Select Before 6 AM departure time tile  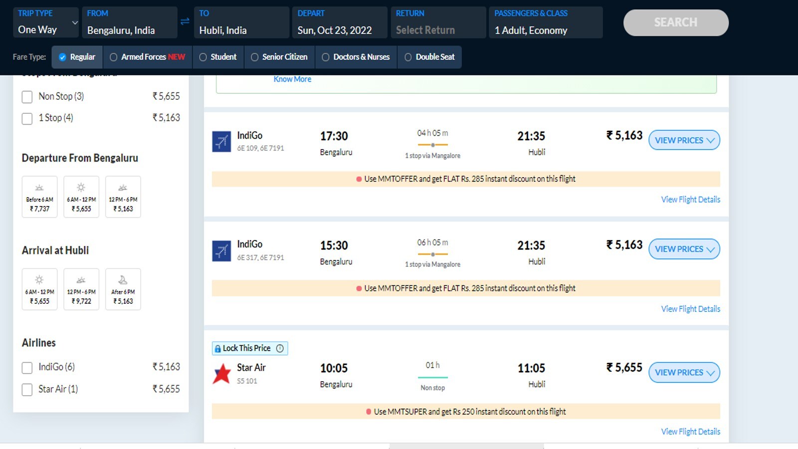(39, 197)
